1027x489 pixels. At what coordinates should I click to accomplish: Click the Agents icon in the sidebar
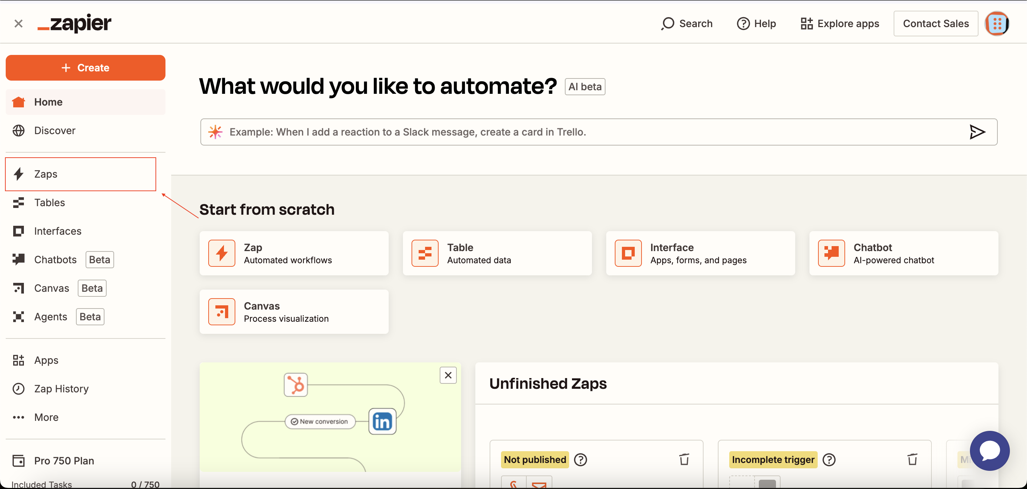tap(18, 317)
